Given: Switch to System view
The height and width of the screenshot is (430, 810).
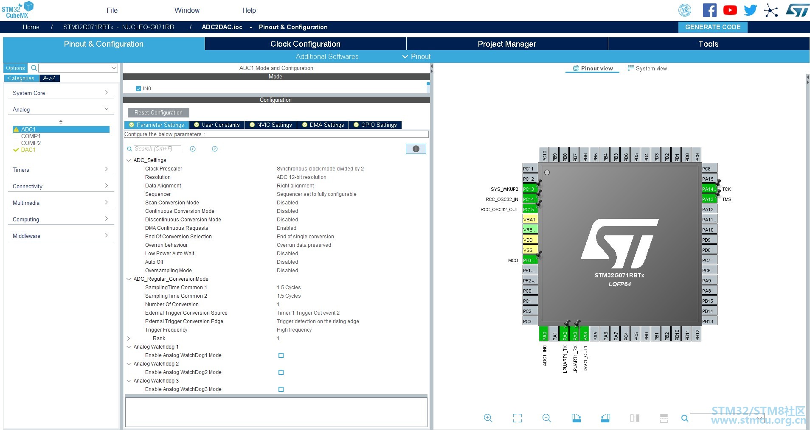Looking at the screenshot, I should click(x=647, y=68).
